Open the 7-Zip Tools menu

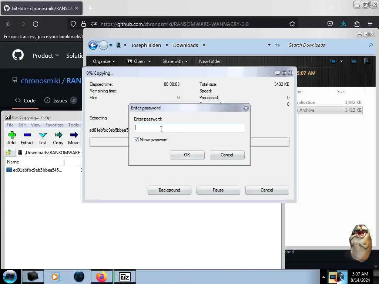pos(74,125)
